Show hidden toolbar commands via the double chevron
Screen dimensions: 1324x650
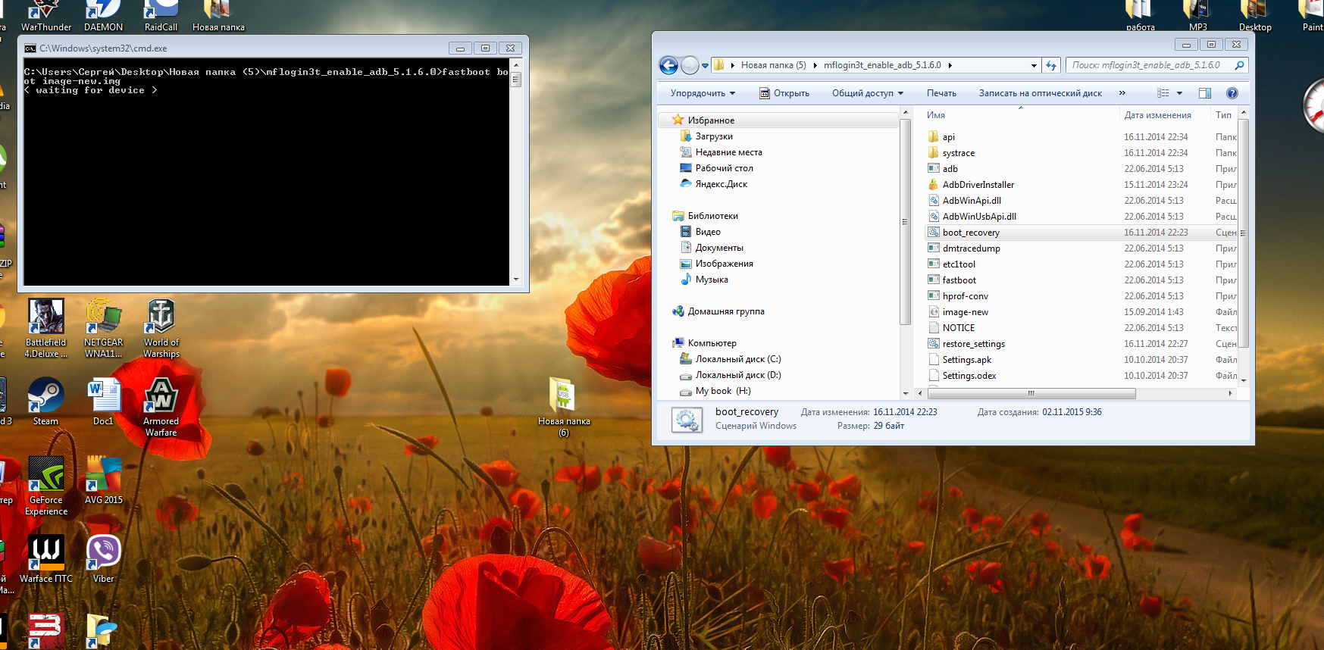(x=1122, y=93)
